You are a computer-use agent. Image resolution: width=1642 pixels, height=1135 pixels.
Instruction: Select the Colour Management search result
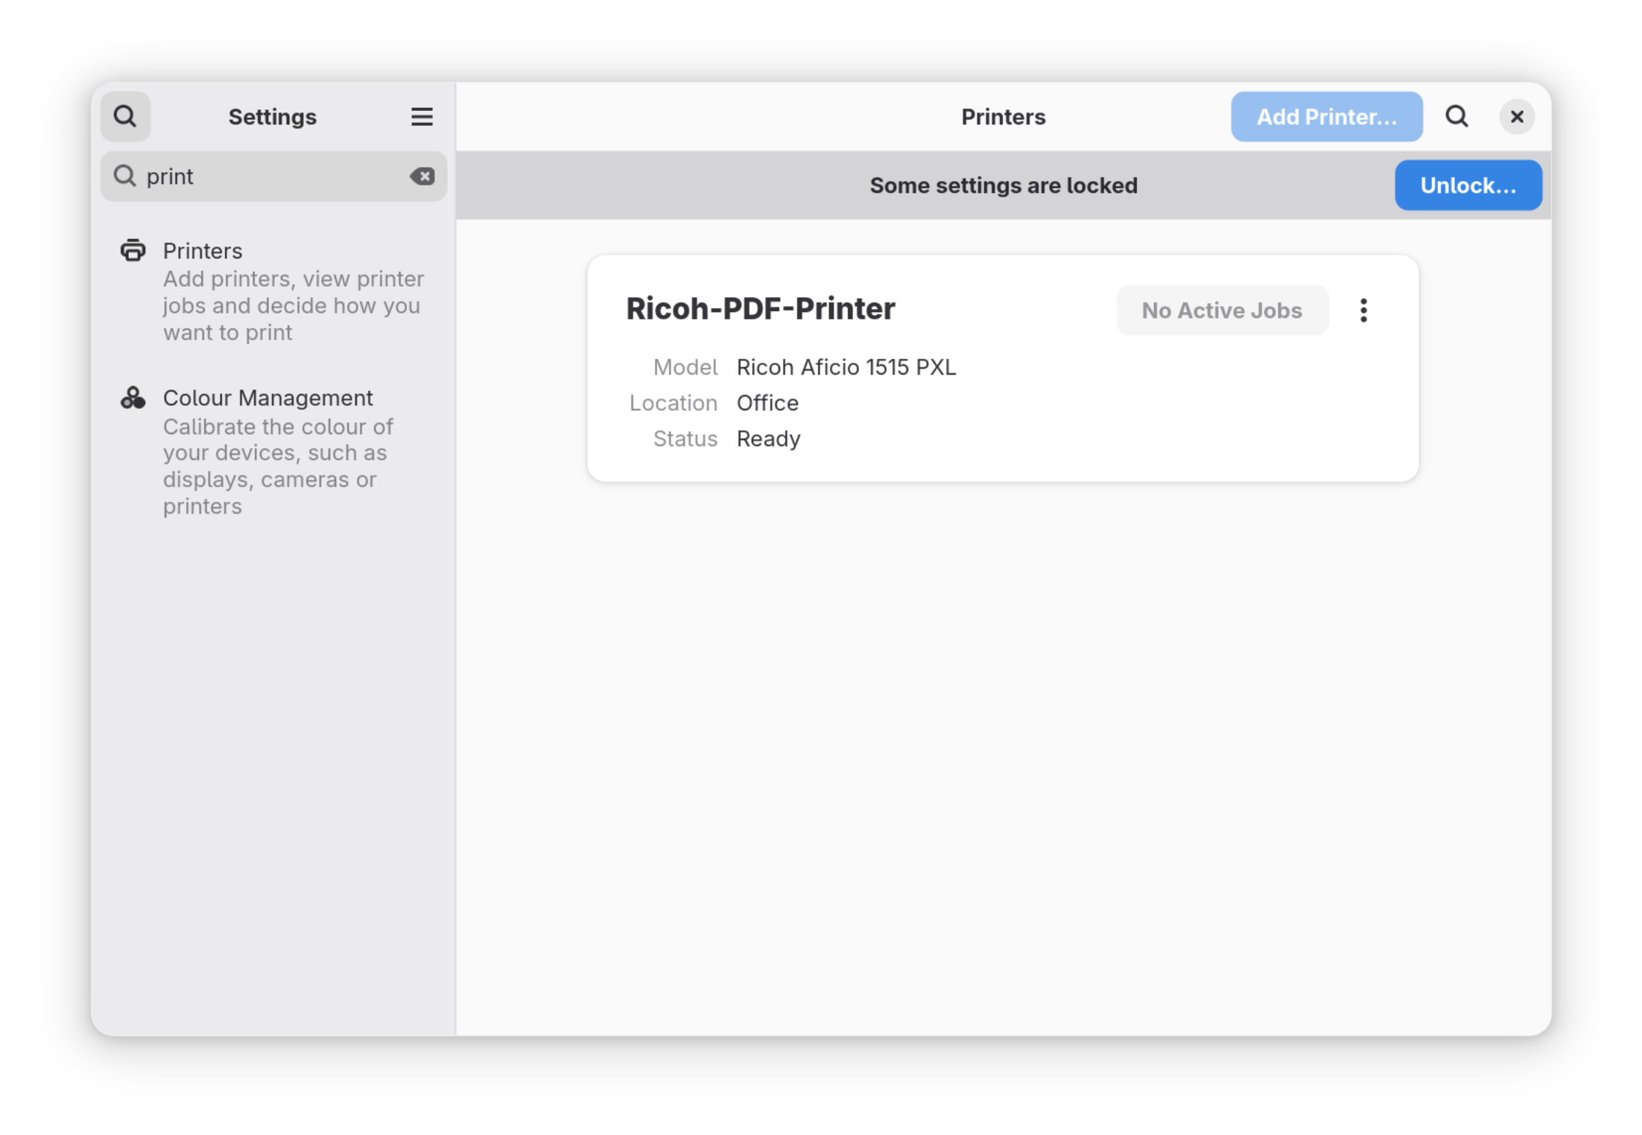[x=273, y=451]
